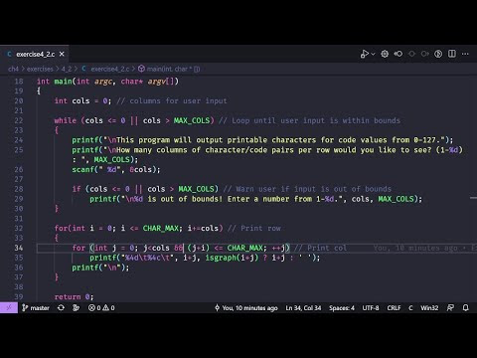This screenshot has height=358, width=477.
Task: Go to line via Ln 34, Col 34
Action: (x=303, y=308)
